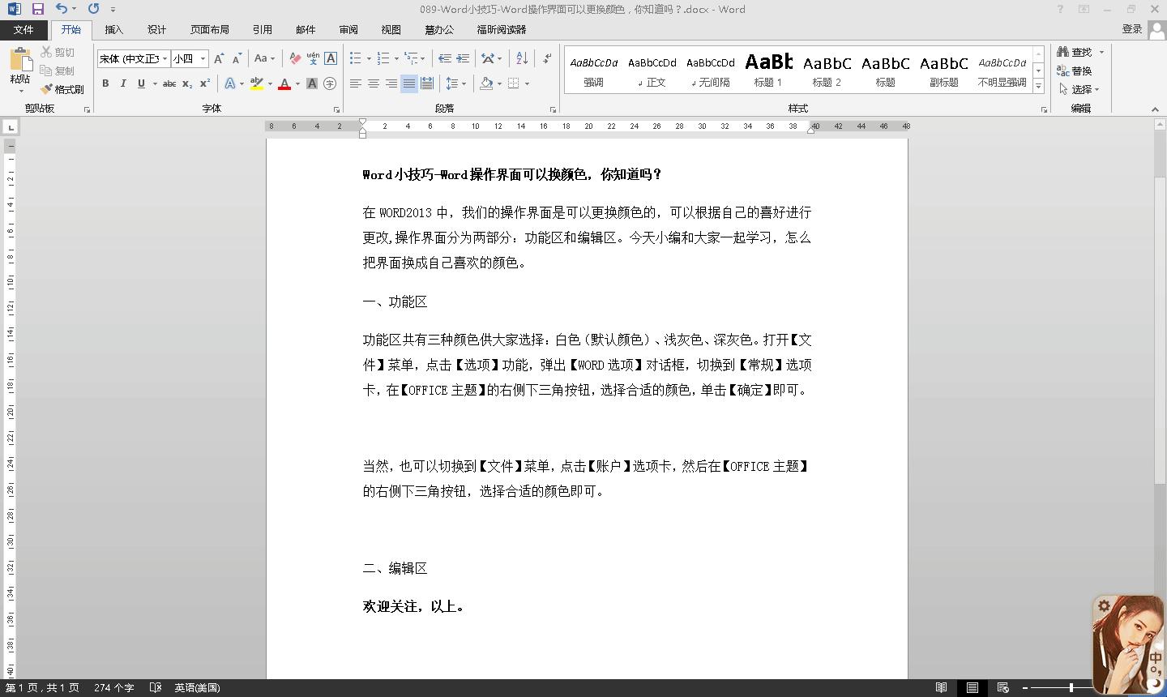
Task: Switch to the Page Layout (页面布局) tab
Action: click(210, 29)
